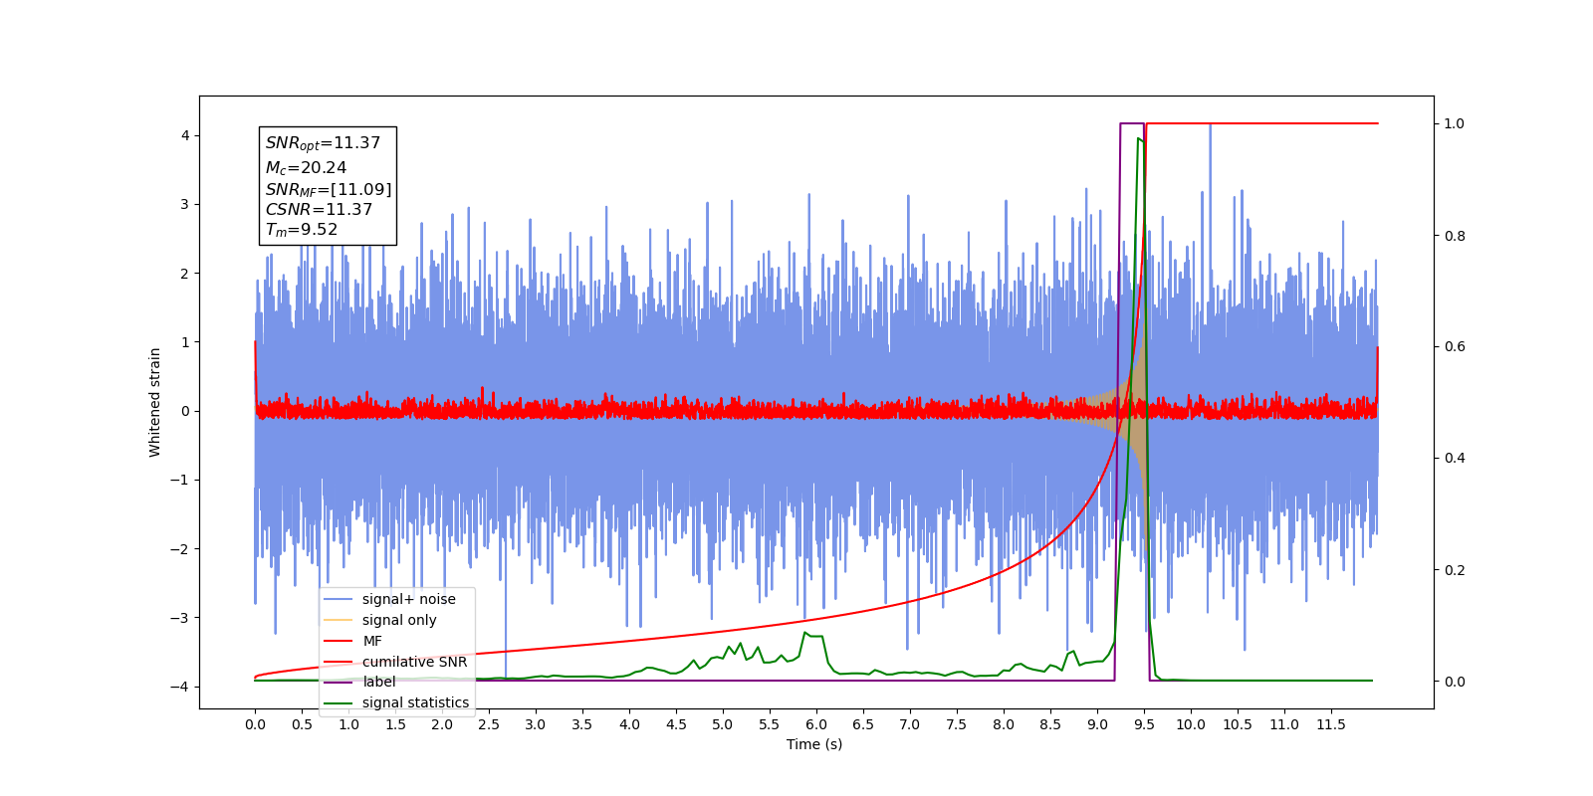Viewport: 1593px width, 796px height.
Task: Click the 5.0 tick on time axis
Action: point(723,724)
